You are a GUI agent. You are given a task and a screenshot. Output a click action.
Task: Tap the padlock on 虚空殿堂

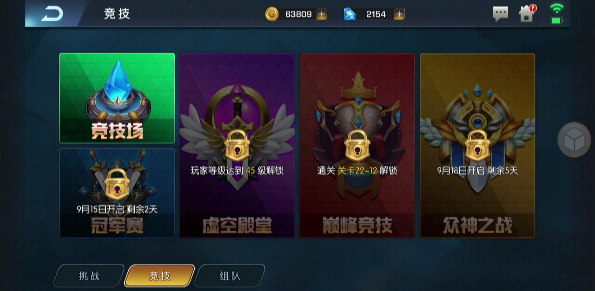(x=237, y=145)
